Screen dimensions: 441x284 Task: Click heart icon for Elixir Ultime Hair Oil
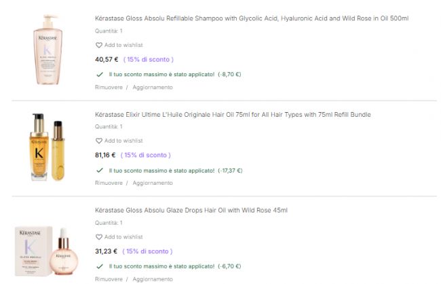99,141
